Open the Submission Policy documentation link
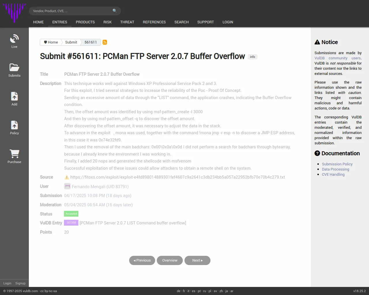This screenshot has height=295, width=369. point(337,164)
